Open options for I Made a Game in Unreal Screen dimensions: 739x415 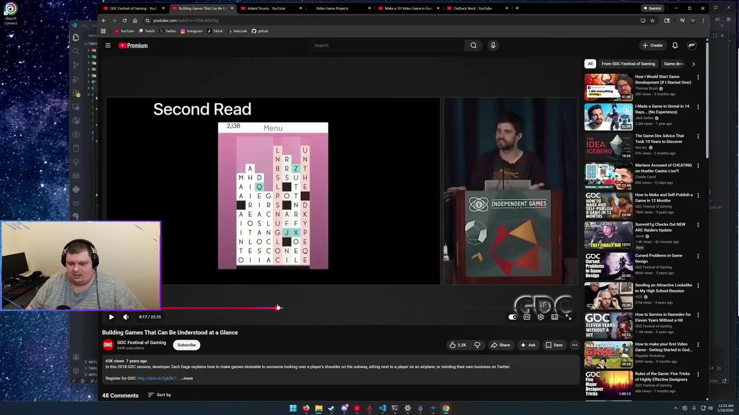click(x=698, y=107)
